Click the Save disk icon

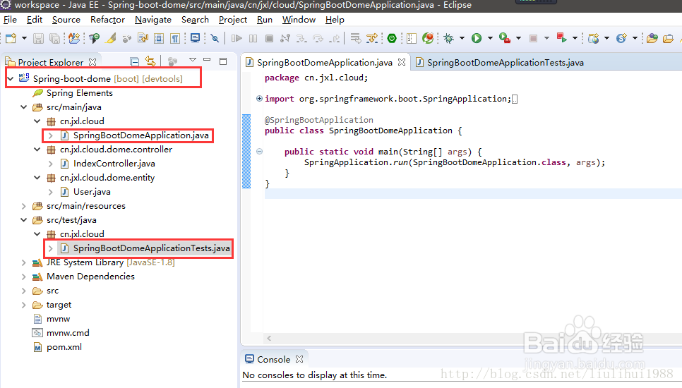[38, 38]
